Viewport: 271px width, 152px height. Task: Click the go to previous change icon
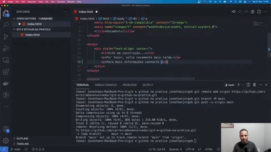[x=233, y=12]
